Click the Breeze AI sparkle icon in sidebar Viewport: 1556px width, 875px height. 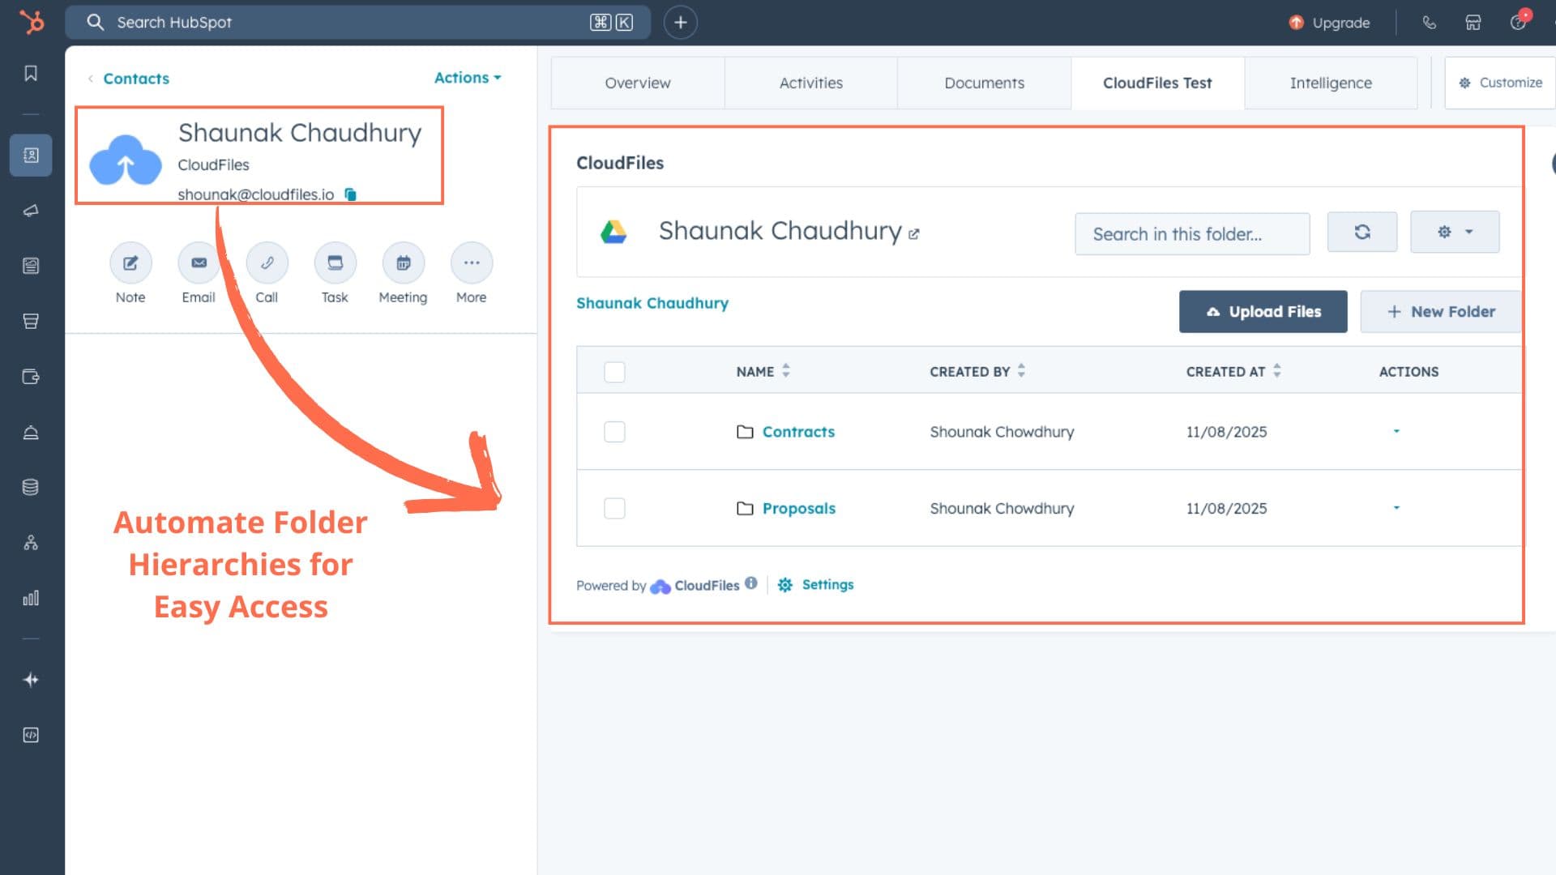pos(30,679)
